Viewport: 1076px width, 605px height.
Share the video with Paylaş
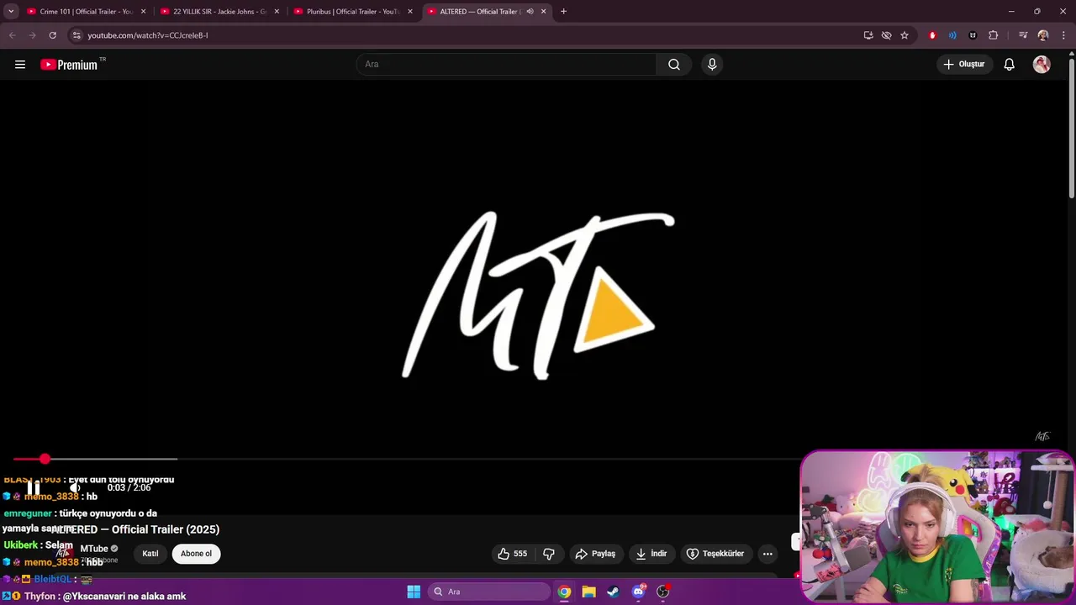point(595,554)
